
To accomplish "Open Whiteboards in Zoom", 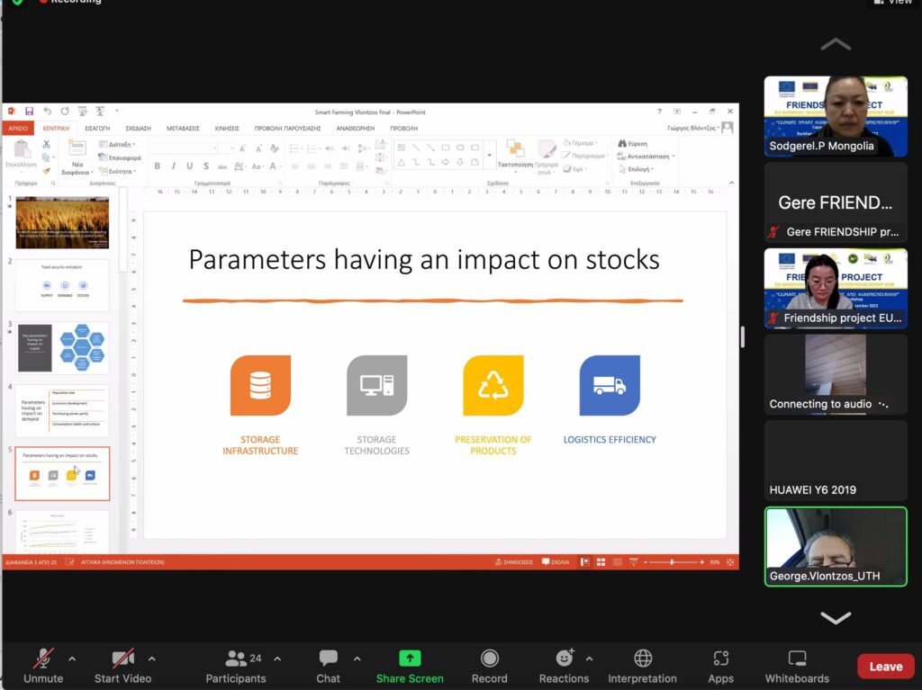I will pyautogui.click(x=796, y=666).
